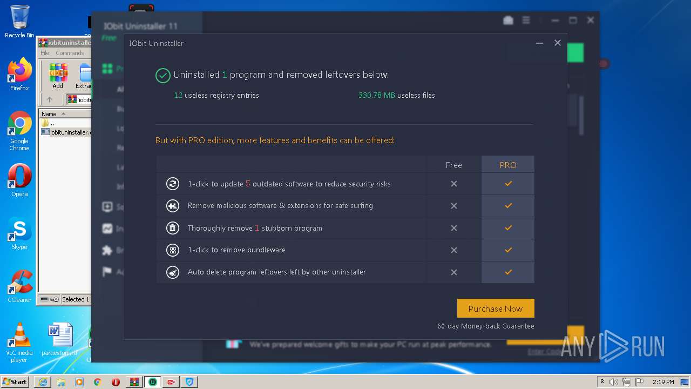Click the bundleware removal icon

(x=172, y=250)
